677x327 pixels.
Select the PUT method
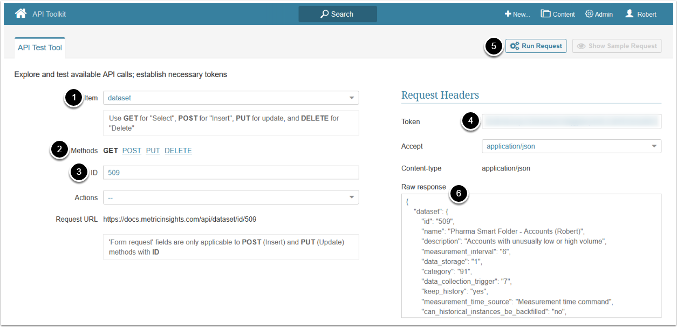pos(153,151)
